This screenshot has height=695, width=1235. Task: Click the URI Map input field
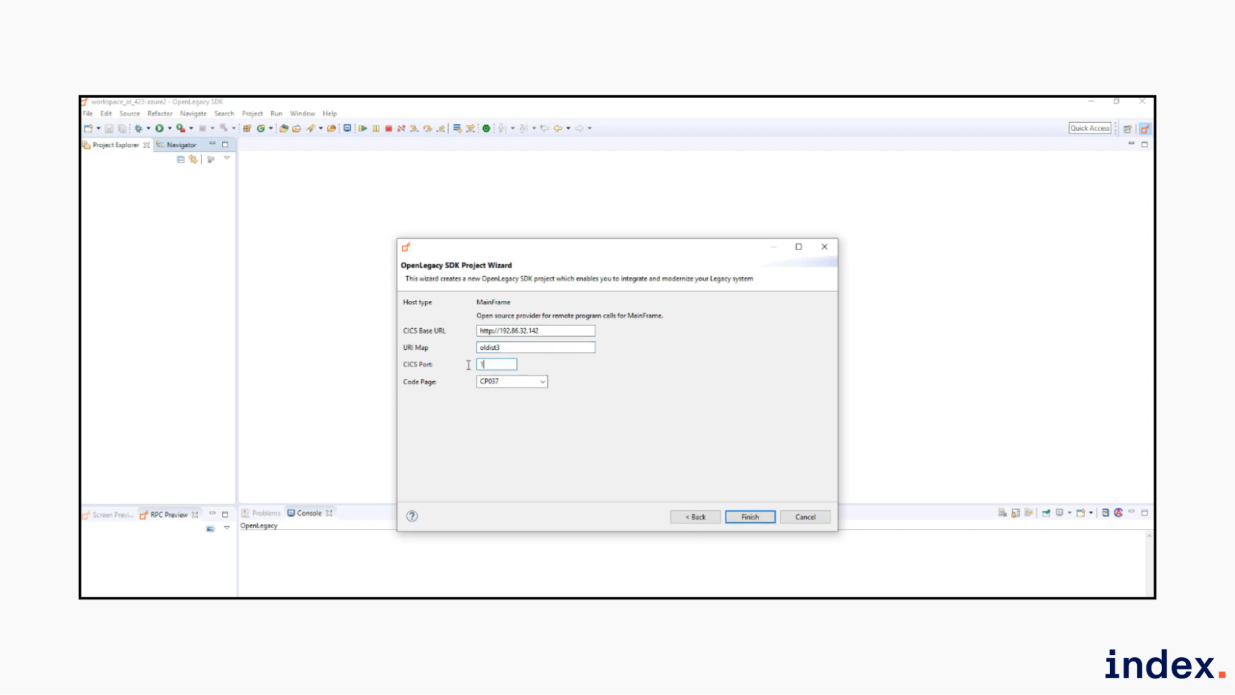535,347
